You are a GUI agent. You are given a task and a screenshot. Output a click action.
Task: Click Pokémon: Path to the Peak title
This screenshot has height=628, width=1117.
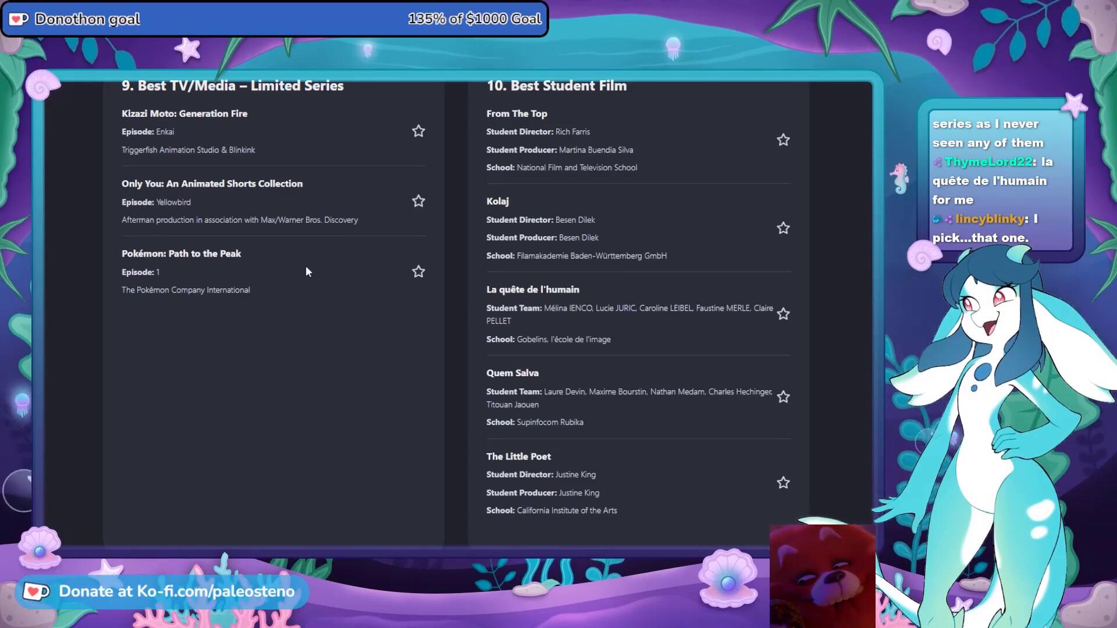tap(181, 254)
